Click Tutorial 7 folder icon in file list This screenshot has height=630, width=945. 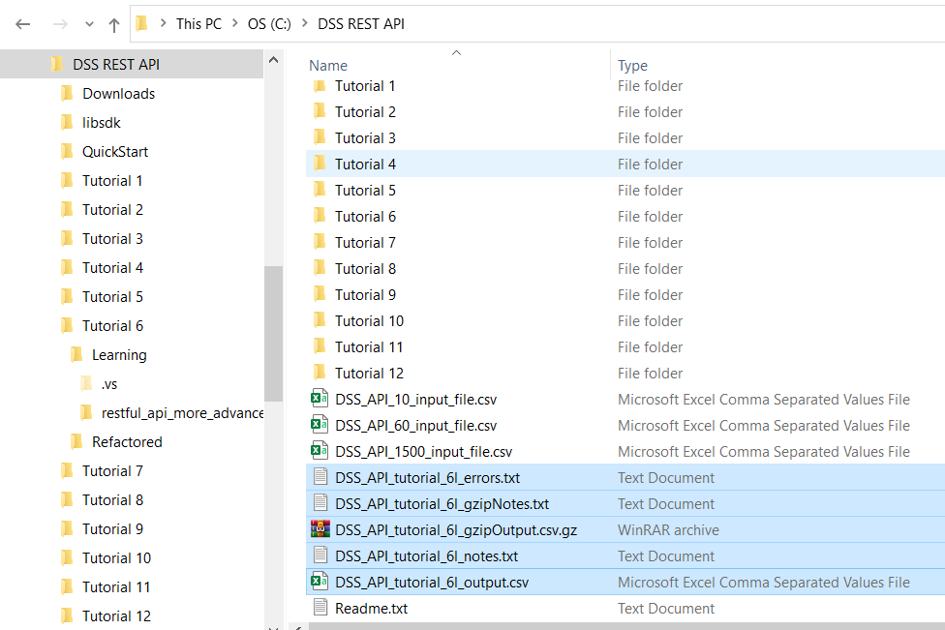320,242
